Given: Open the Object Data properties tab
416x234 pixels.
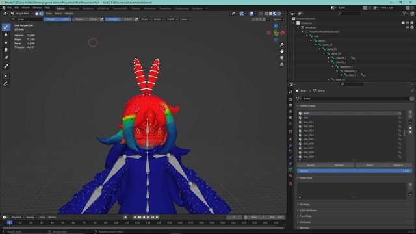Looking at the screenshot, I should pyautogui.click(x=291, y=169).
